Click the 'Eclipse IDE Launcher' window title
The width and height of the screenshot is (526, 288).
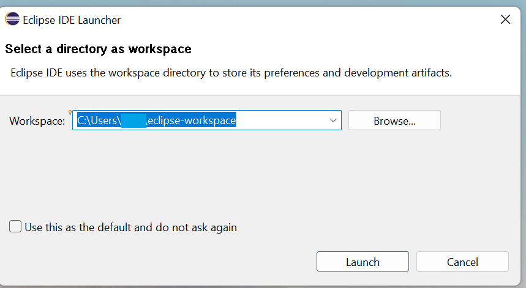tap(72, 20)
